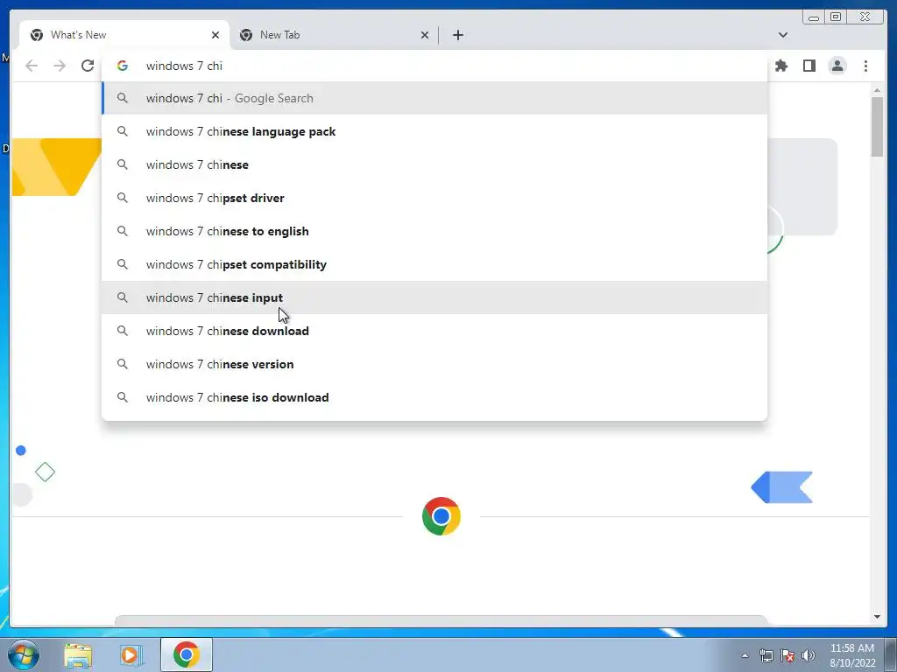Screen dimensions: 897x672
Task: Open Action Center flag icon
Action: coord(788,655)
